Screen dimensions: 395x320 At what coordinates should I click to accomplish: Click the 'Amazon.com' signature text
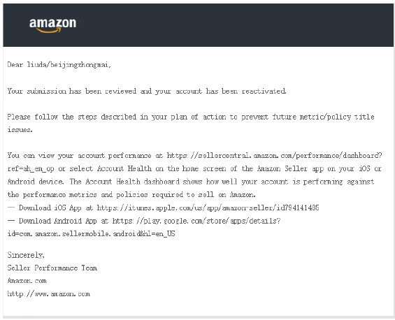click(27, 280)
